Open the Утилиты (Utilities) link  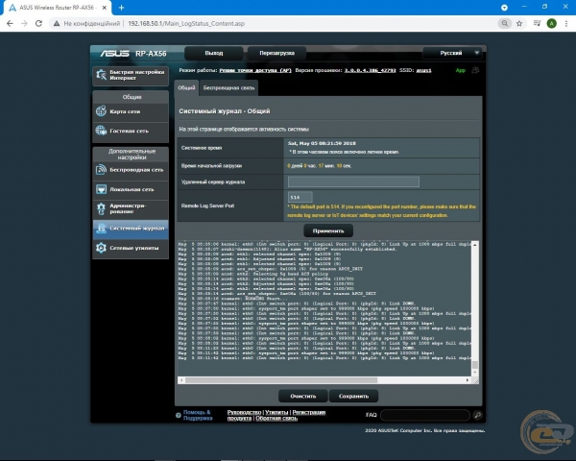pyautogui.click(x=276, y=412)
